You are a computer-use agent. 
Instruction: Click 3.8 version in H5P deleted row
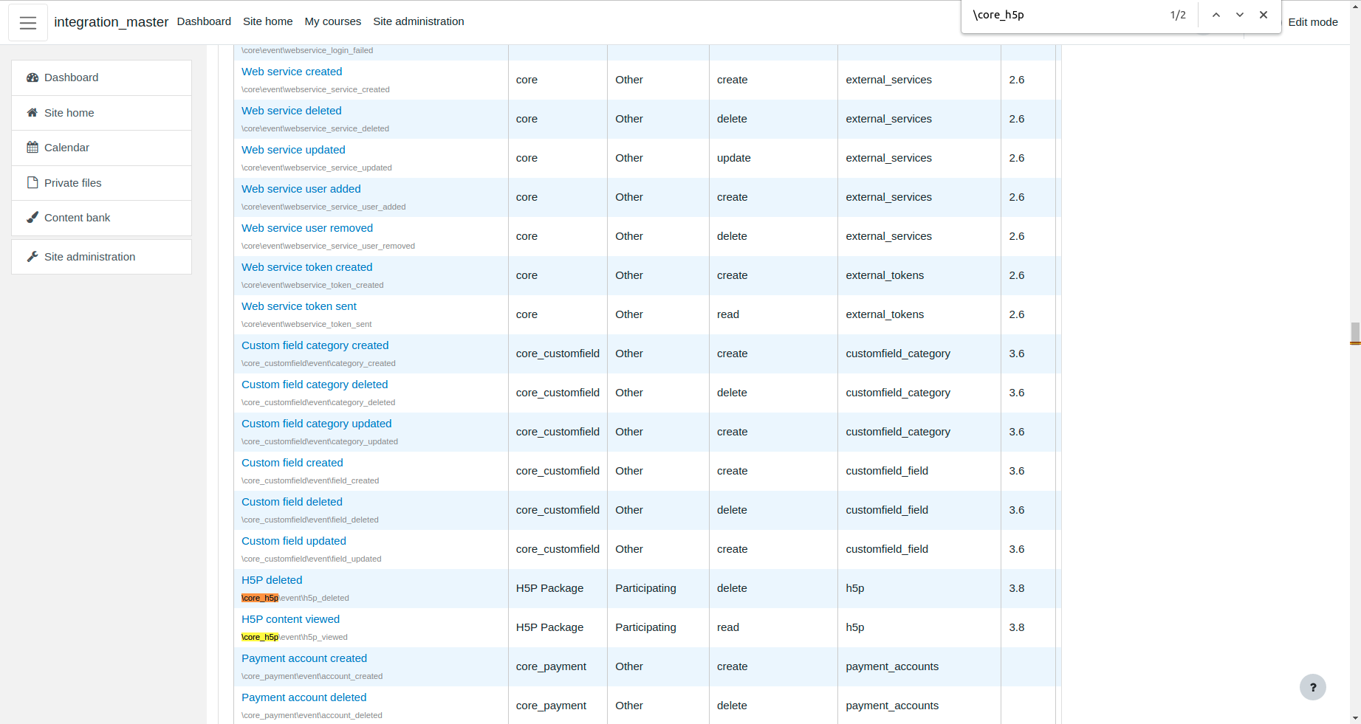coord(1017,588)
